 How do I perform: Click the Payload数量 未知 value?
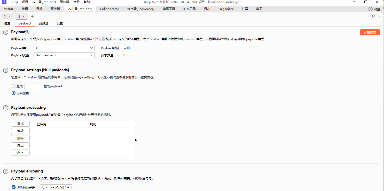click(127, 48)
